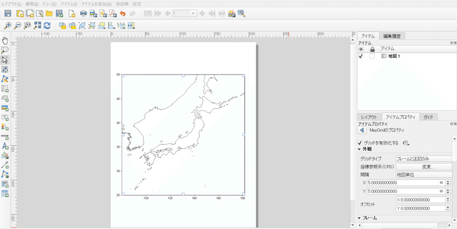Click the offset X value field
The height and width of the screenshot is (229, 457).
click(420, 200)
